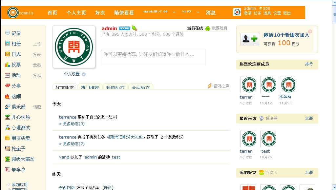
Task: Click 发起 next to 投票
Action: [37, 65]
